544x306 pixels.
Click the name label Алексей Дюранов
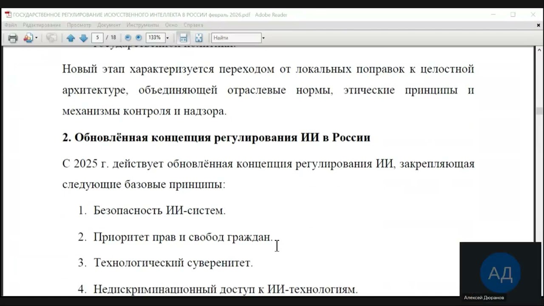(484, 297)
